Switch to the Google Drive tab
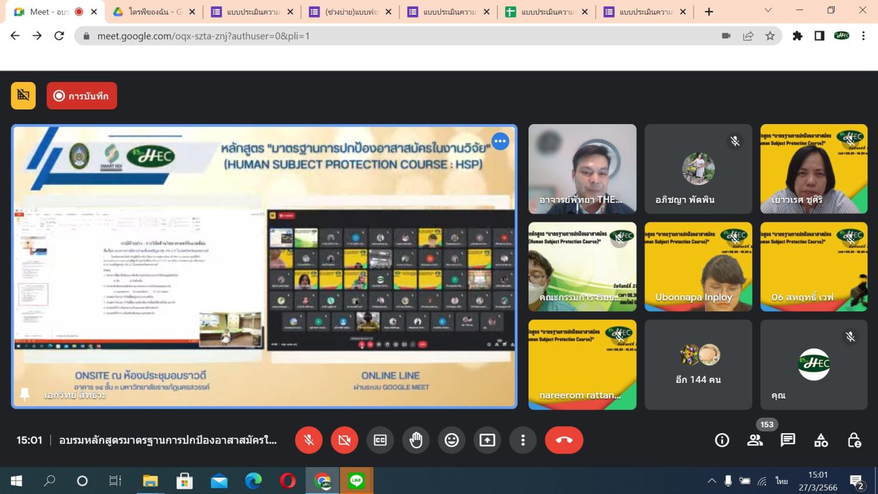 [149, 12]
